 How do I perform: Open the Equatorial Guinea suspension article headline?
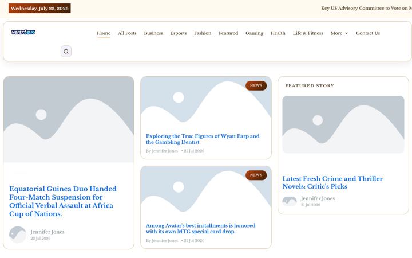tap(63, 201)
